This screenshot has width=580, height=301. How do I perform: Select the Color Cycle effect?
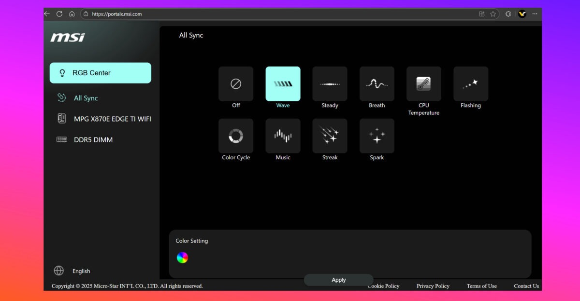click(236, 136)
